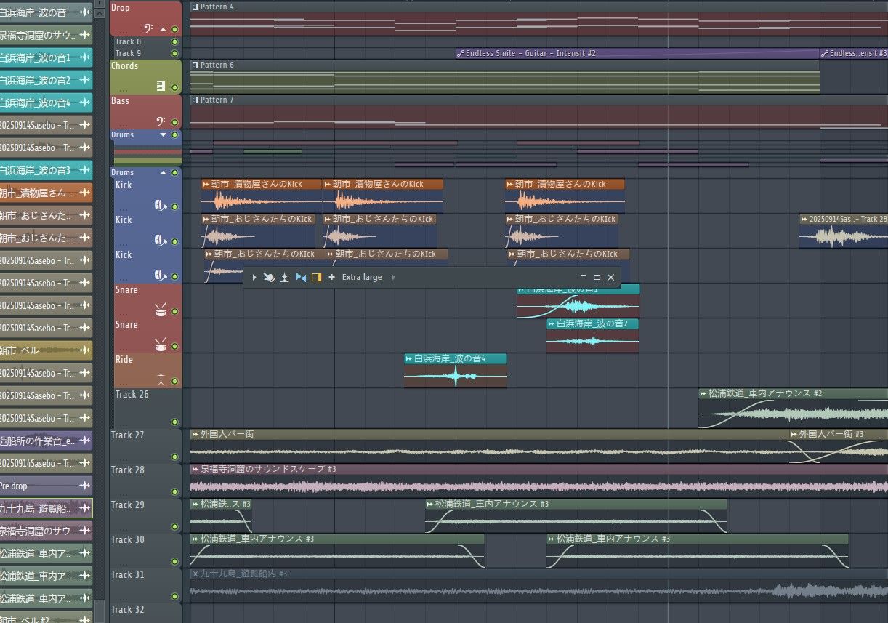Click the plus icon beside Extra large
The image size is (888, 623).
tap(332, 277)
